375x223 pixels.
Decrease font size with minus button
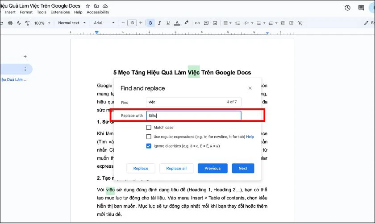tap(123, 23)
